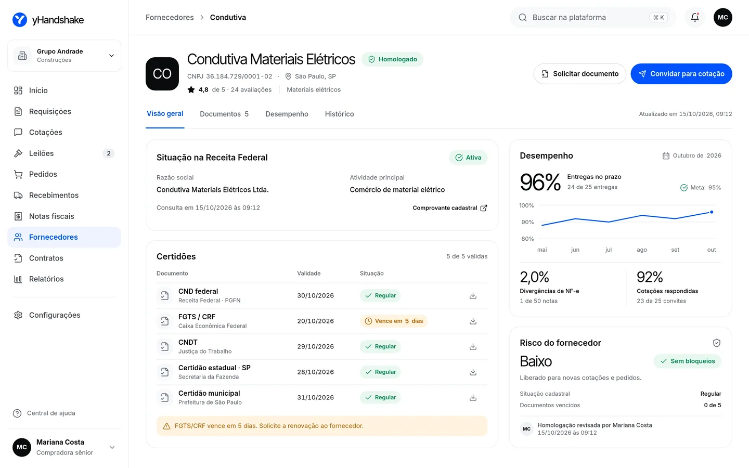Click Convidar para cotação button
The width and height of the screenshot is (749, 468).
pyautogui.click(x=681, y=74)
